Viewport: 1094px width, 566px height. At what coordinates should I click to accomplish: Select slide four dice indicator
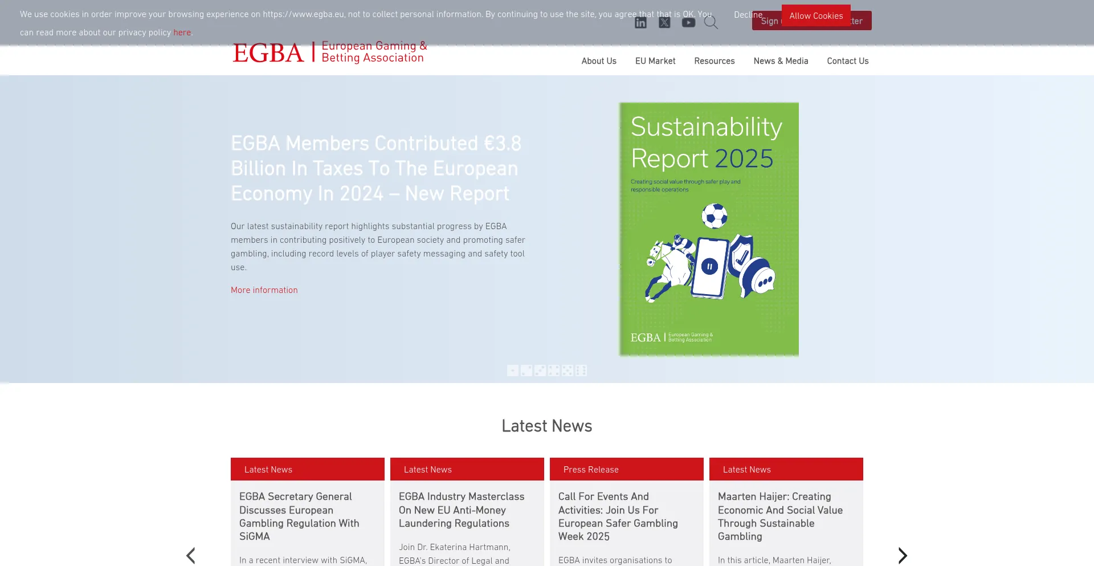[554, 370]
